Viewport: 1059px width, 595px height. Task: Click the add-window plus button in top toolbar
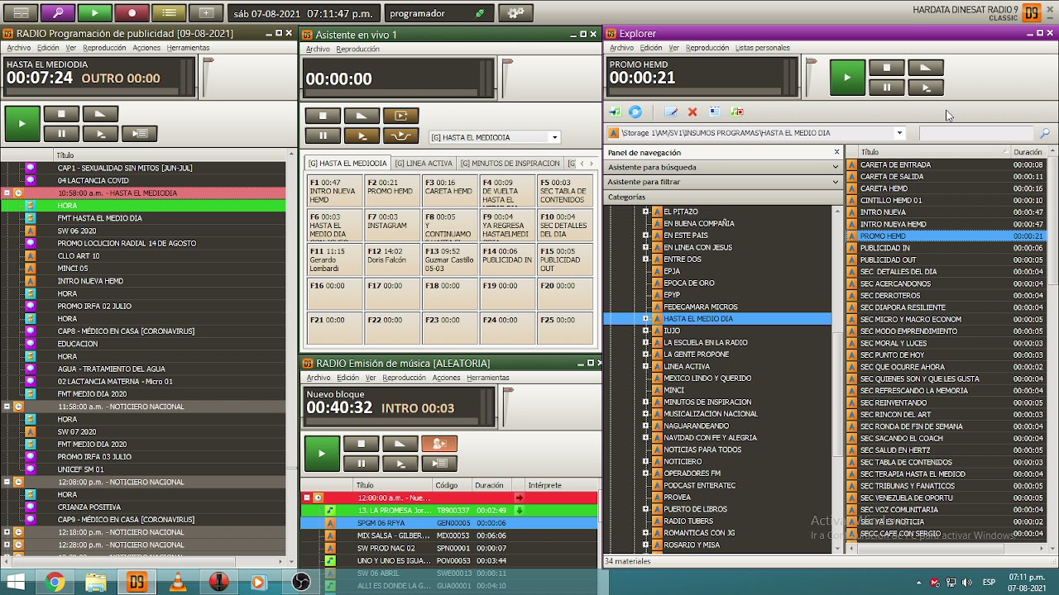point(206,13)
